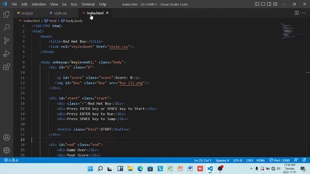Image resolution: width=310 pixels, height=174 pixels.
Task: Open the Edit menu
Action: [x=24, y=4]
